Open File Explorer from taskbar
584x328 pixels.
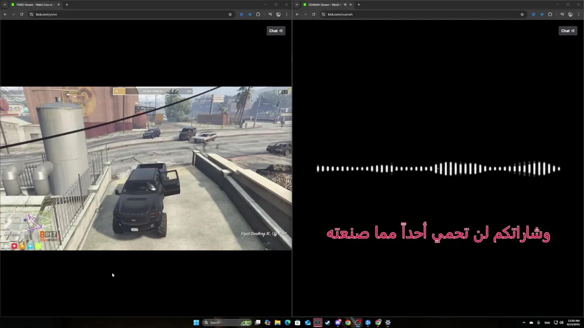point(277,323)
